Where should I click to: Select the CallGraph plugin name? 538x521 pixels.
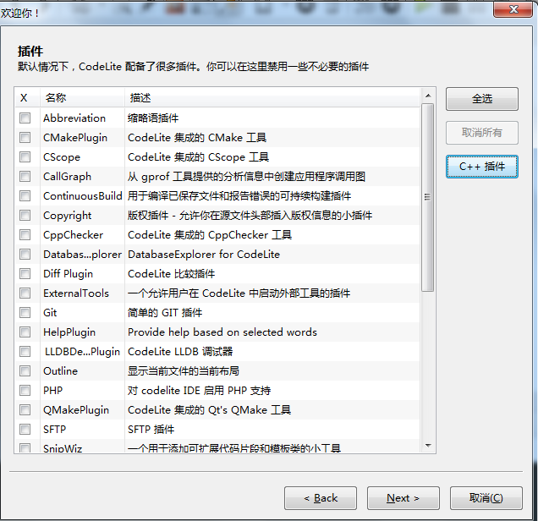pyautogui.click(x=68, y=176)
